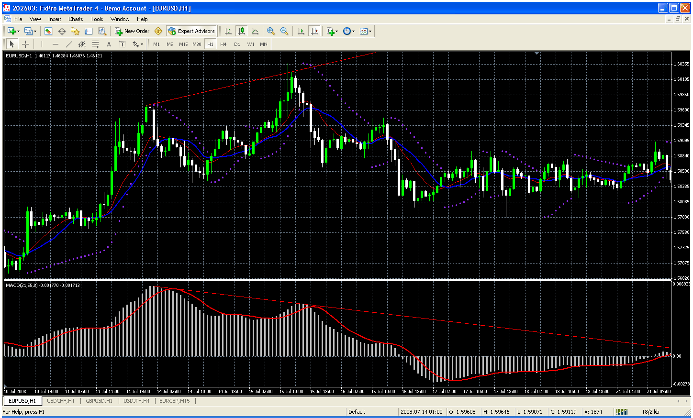Screen dimensions: 693x418
Task: Click the Indicators list icon
Action: click(x=330, y=31)
